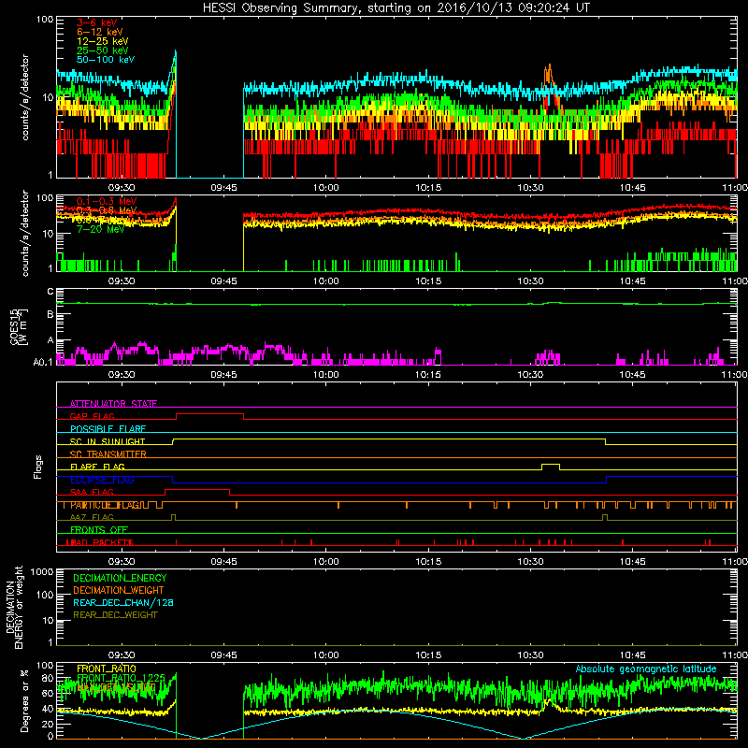Image resolution: width=748 pixels, height=748 pixels.
Task: Click the raised GAP_FLAG step segment
Action: tap(209, 414)
